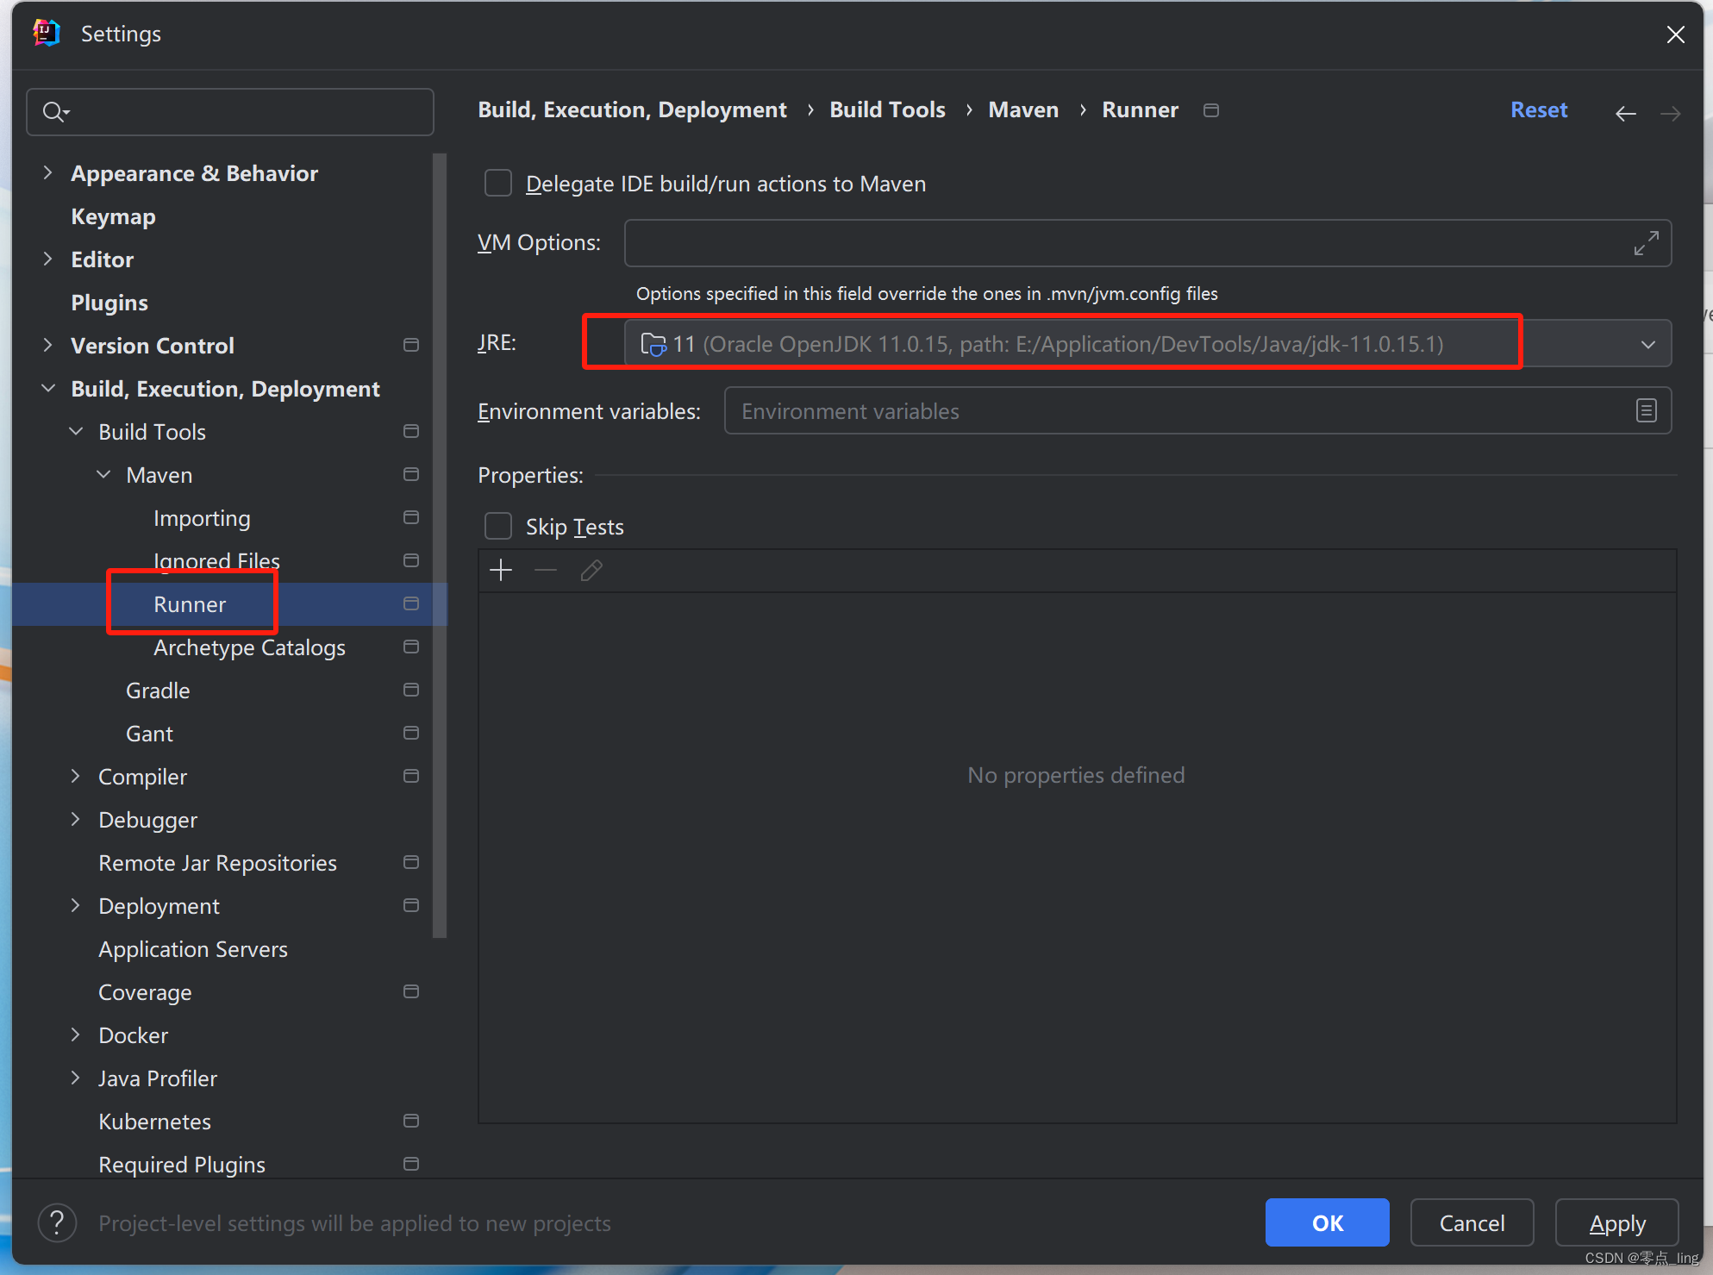The height and width of the screenshot is (1275, 1713).
Task: Click the help question mark icon
Action: pos(57,1222)
